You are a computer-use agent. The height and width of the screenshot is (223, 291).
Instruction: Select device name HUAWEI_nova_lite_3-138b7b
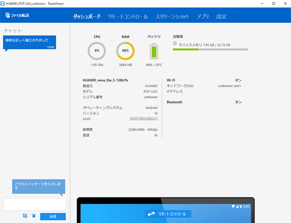tap(105, 80)
